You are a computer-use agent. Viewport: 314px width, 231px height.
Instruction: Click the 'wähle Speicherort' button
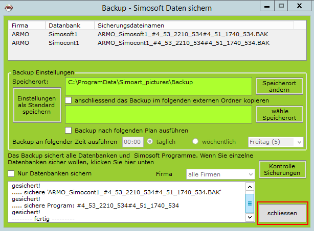coord(279,114)
